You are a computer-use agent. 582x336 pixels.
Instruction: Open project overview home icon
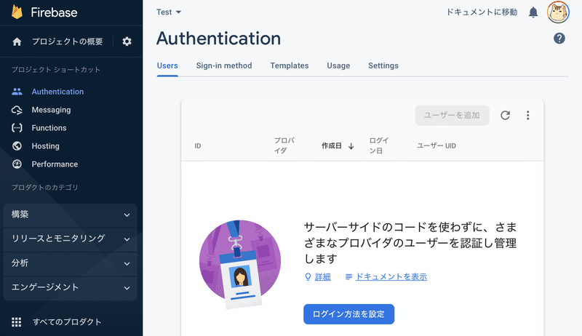point(17,41)
